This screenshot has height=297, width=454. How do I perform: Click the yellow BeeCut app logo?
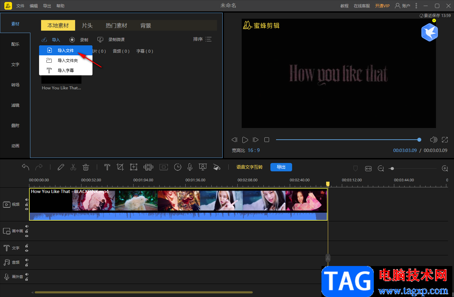(8, 6)
